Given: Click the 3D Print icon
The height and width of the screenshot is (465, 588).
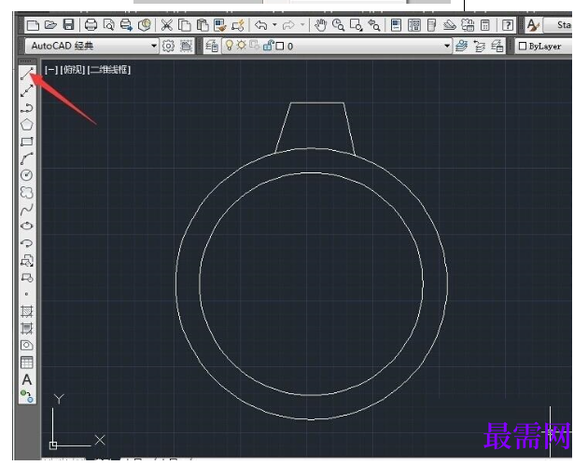Looking at the screenshot, I should tap(145, 25).
